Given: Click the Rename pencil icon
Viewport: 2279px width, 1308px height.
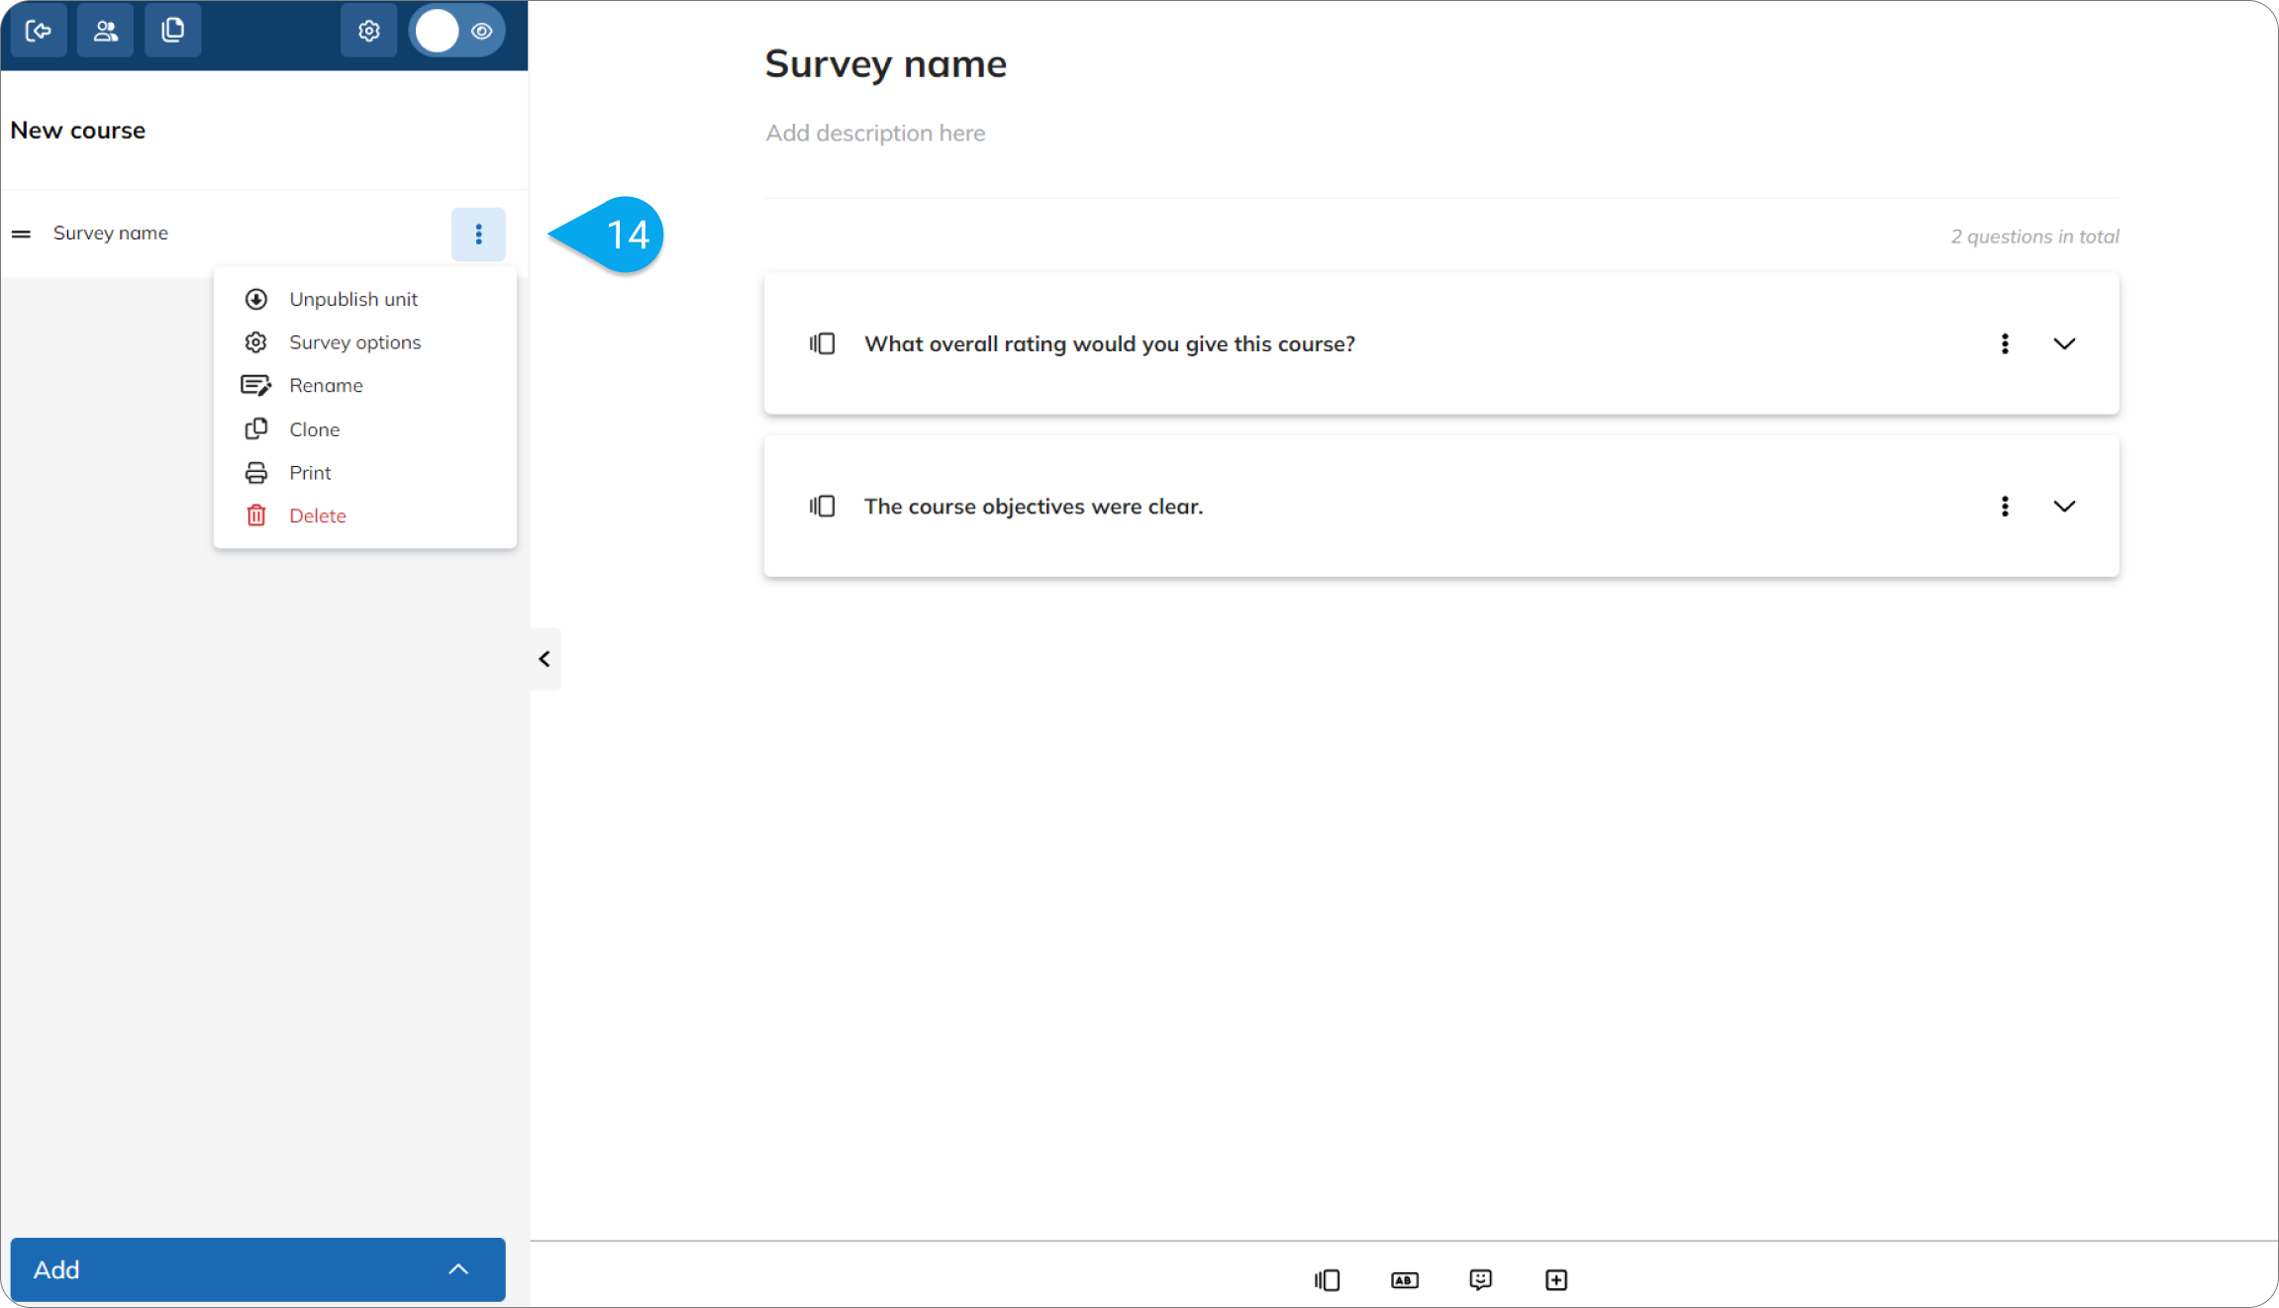Looking at the screenshot, I should (x=256, y=386).
